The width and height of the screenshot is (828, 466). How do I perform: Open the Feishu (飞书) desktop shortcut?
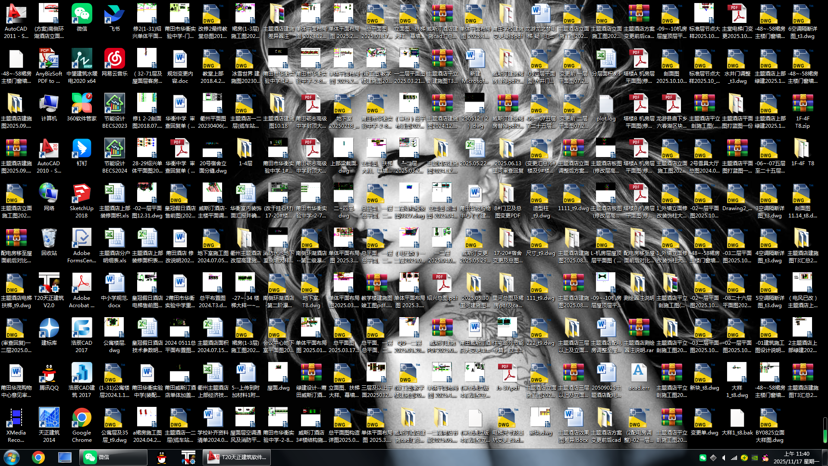[x=114, y=15]
